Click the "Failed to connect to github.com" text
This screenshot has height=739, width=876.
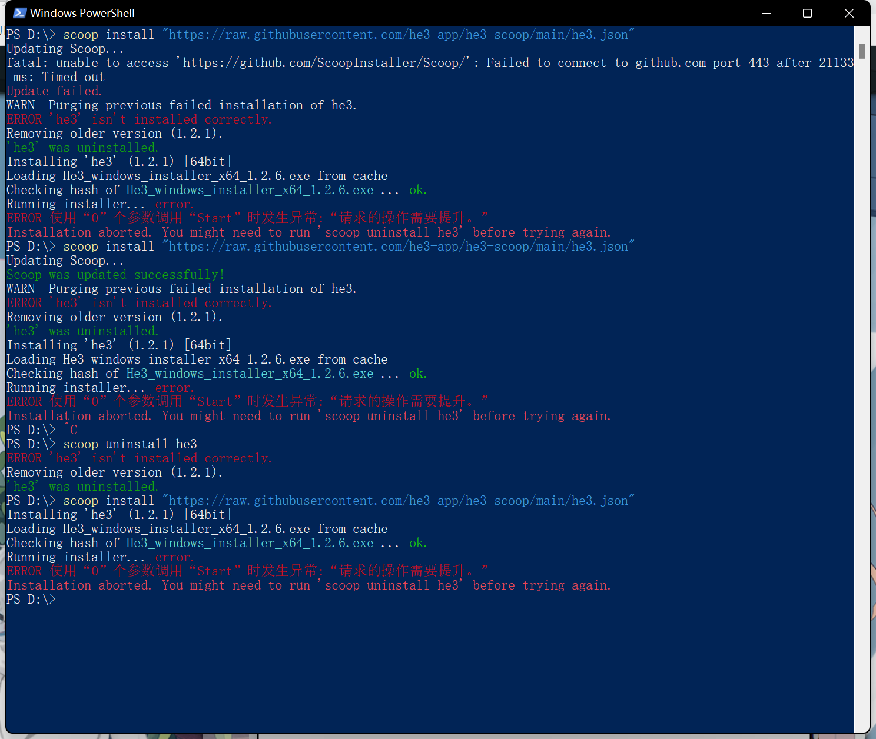point(596,63)
